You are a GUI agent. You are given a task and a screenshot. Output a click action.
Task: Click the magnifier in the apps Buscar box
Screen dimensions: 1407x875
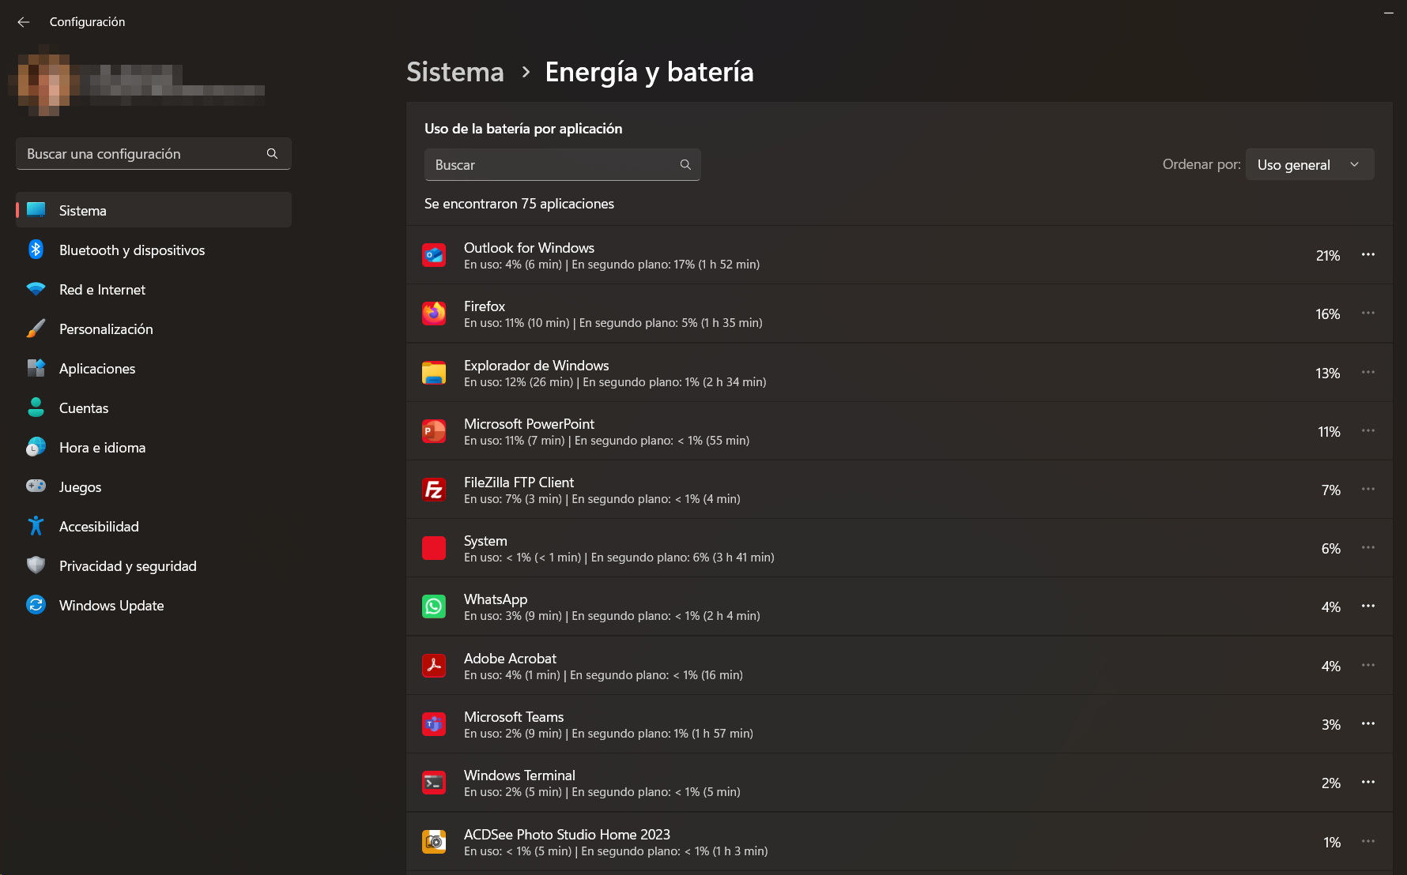click(x=685, y=164)
